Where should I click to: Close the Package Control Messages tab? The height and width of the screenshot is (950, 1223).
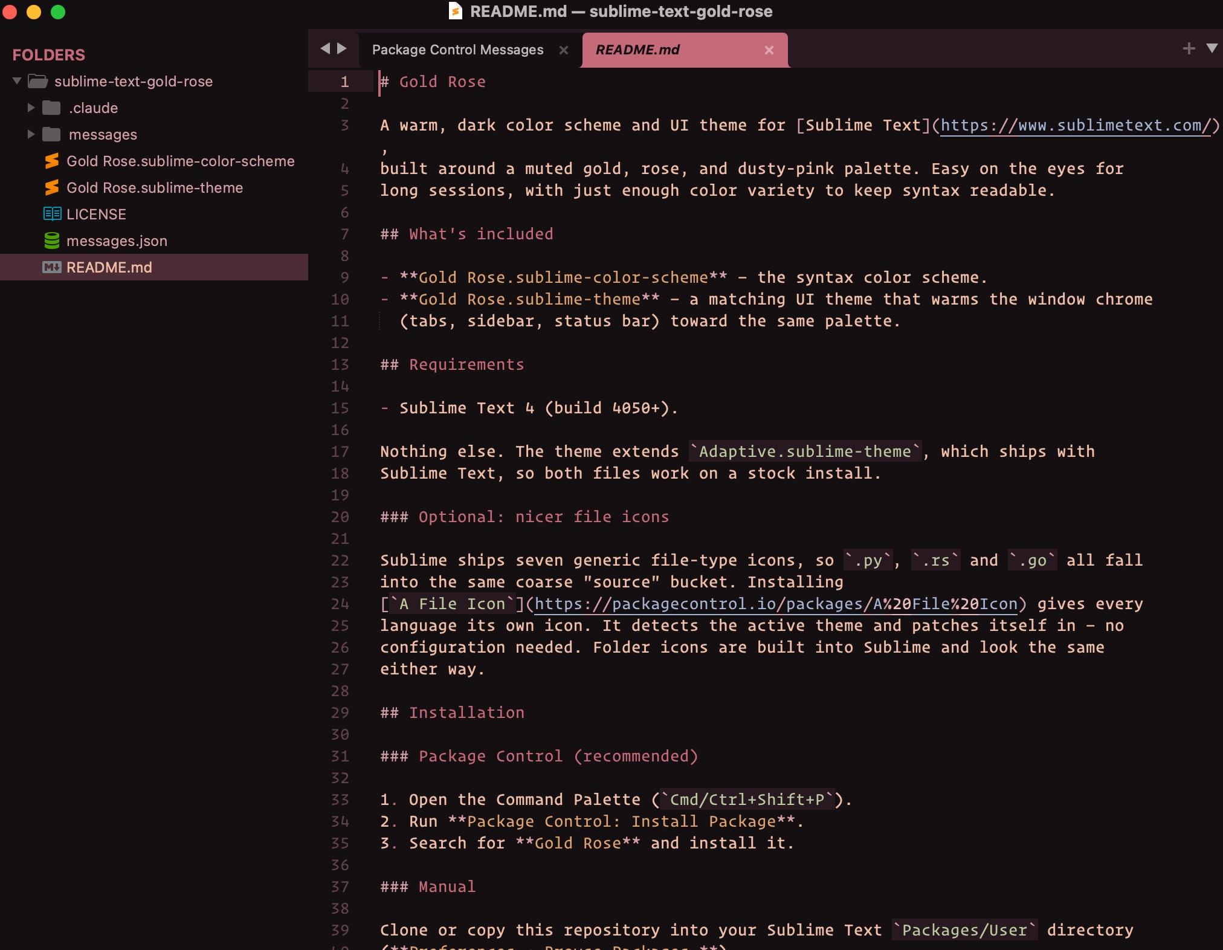(564, 50)
